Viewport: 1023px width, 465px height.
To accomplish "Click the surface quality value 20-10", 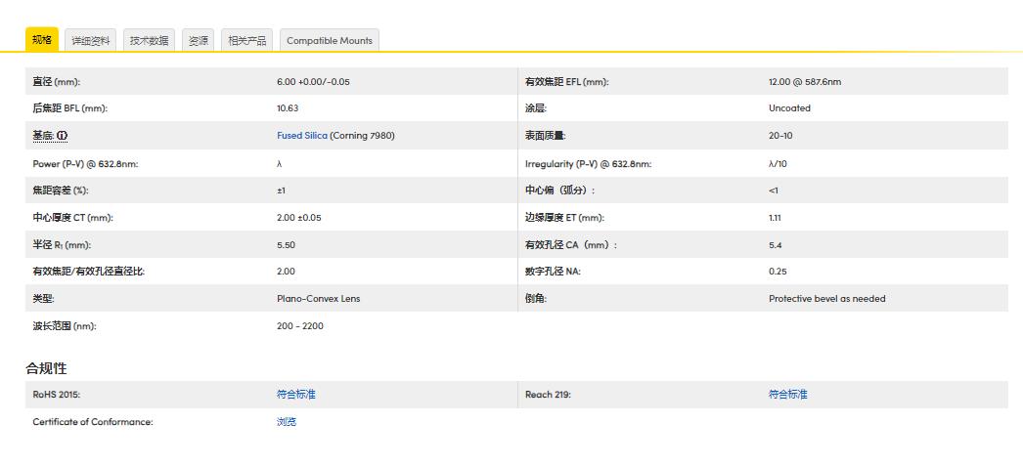I will click(x=780, y=136).
